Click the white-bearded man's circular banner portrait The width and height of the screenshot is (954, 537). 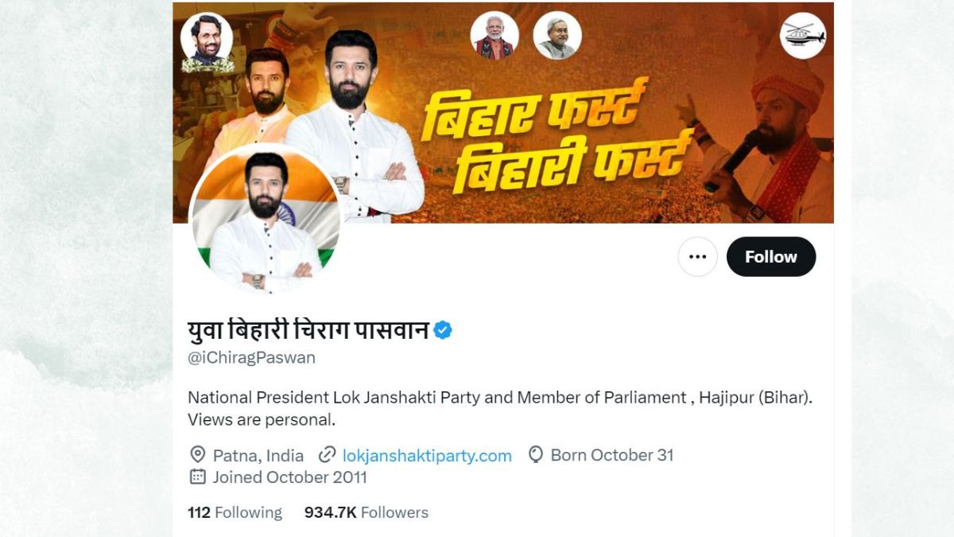[x=494, y=36]
